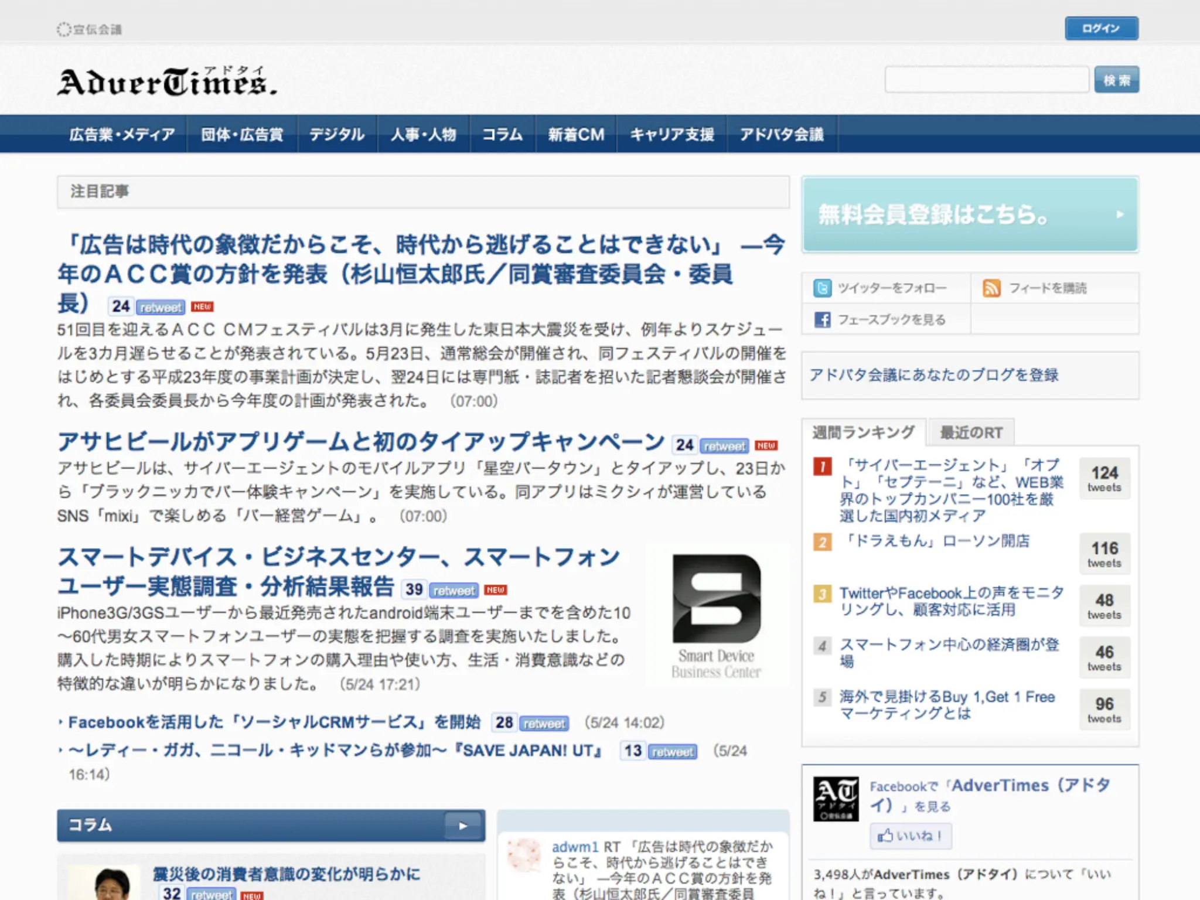Viewport: 1200px width, 900px height.
Task: Open Facebookを活用した ソーシャルCRMサービス link
Action: [274, 722]
